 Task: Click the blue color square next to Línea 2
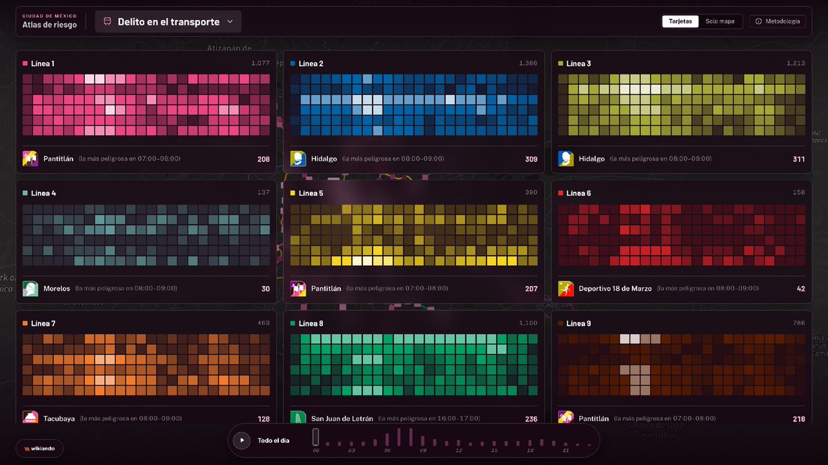pos(293,63)
